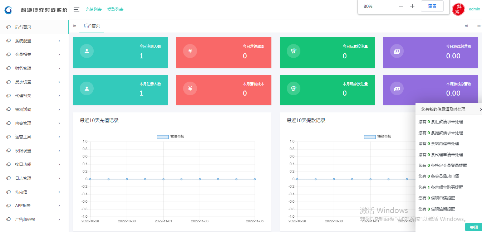Click the tab scroll-left arrow icon
482x232 pixels.
coord(75,26)
